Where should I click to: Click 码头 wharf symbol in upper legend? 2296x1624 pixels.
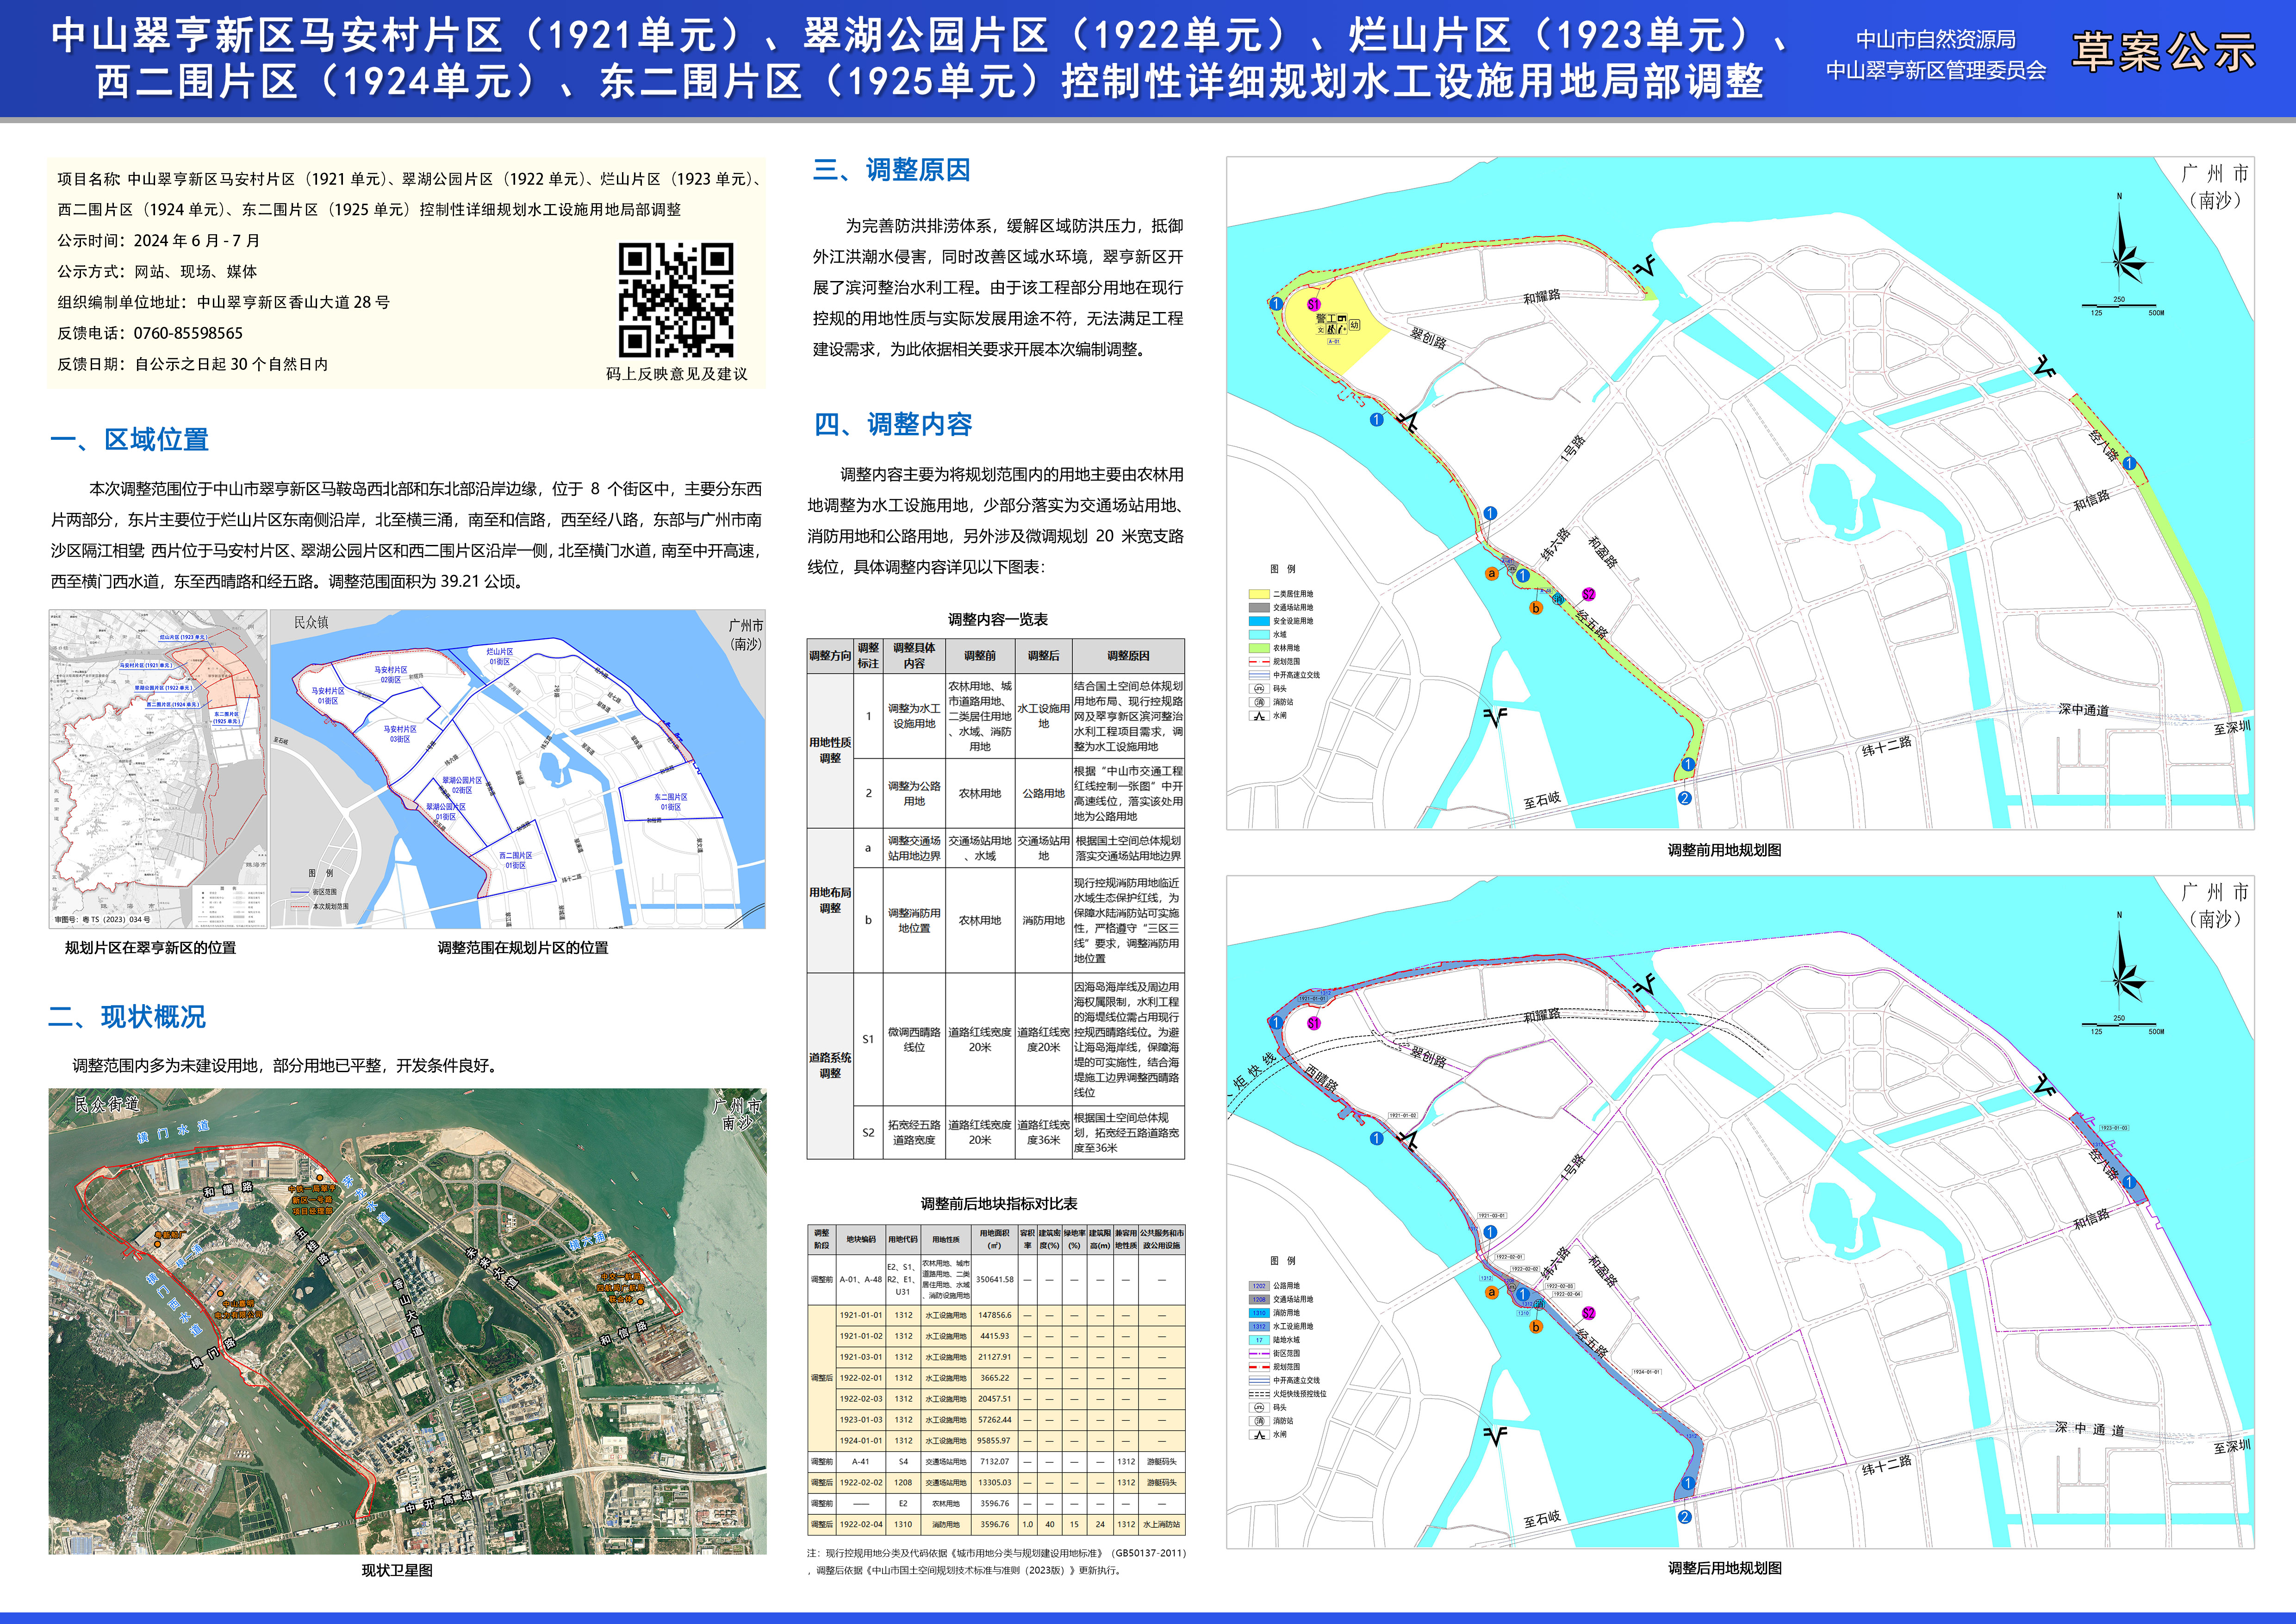tap(1258, 688)
